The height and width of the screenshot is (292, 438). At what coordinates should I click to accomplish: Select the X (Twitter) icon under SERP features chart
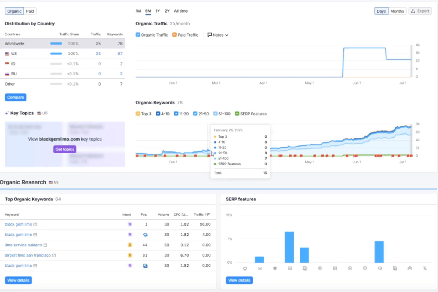[424, 268]
